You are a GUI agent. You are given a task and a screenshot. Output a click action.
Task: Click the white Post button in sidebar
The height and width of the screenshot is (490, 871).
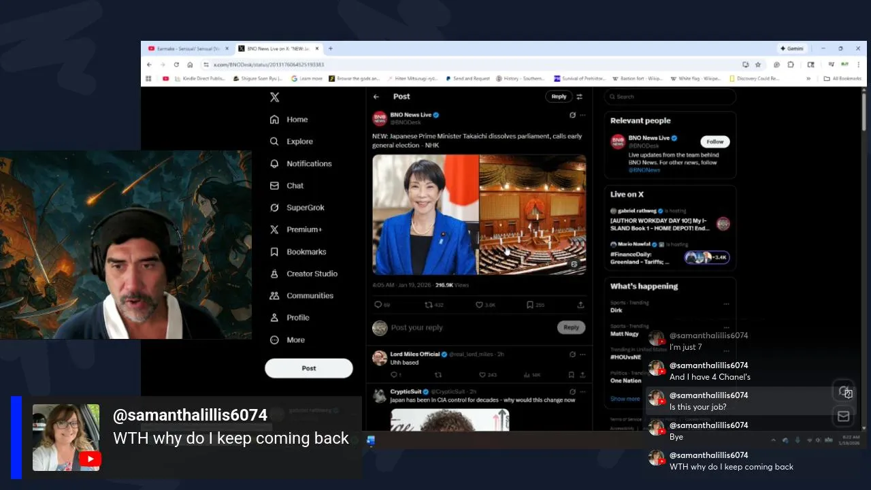(x=309, y=368)
